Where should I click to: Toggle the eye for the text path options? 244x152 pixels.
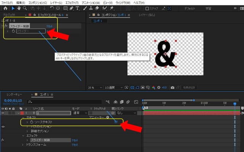pyautogui.click(x=3, y=126)
